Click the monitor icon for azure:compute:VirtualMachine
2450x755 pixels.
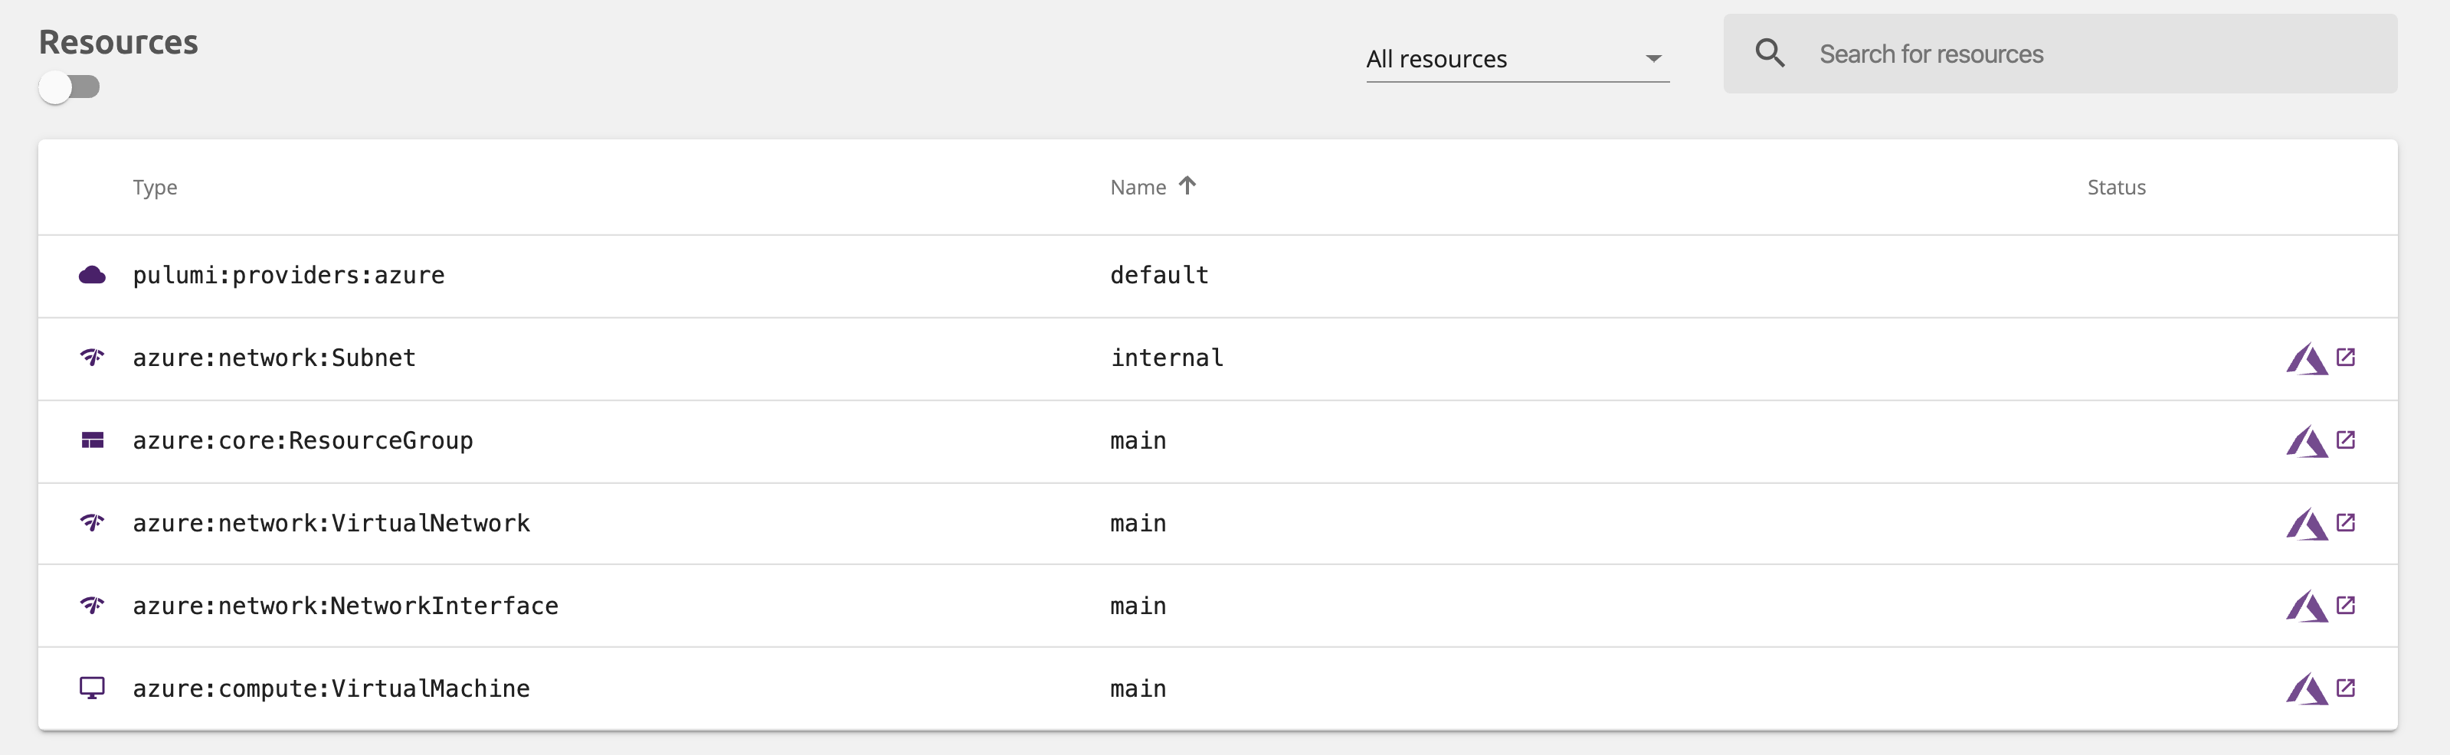(93, 688)
